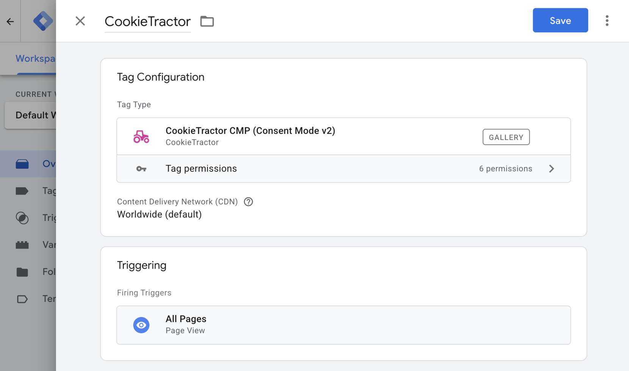
Task: Switch to the Workspace tab
Action: tap(36, 59)
